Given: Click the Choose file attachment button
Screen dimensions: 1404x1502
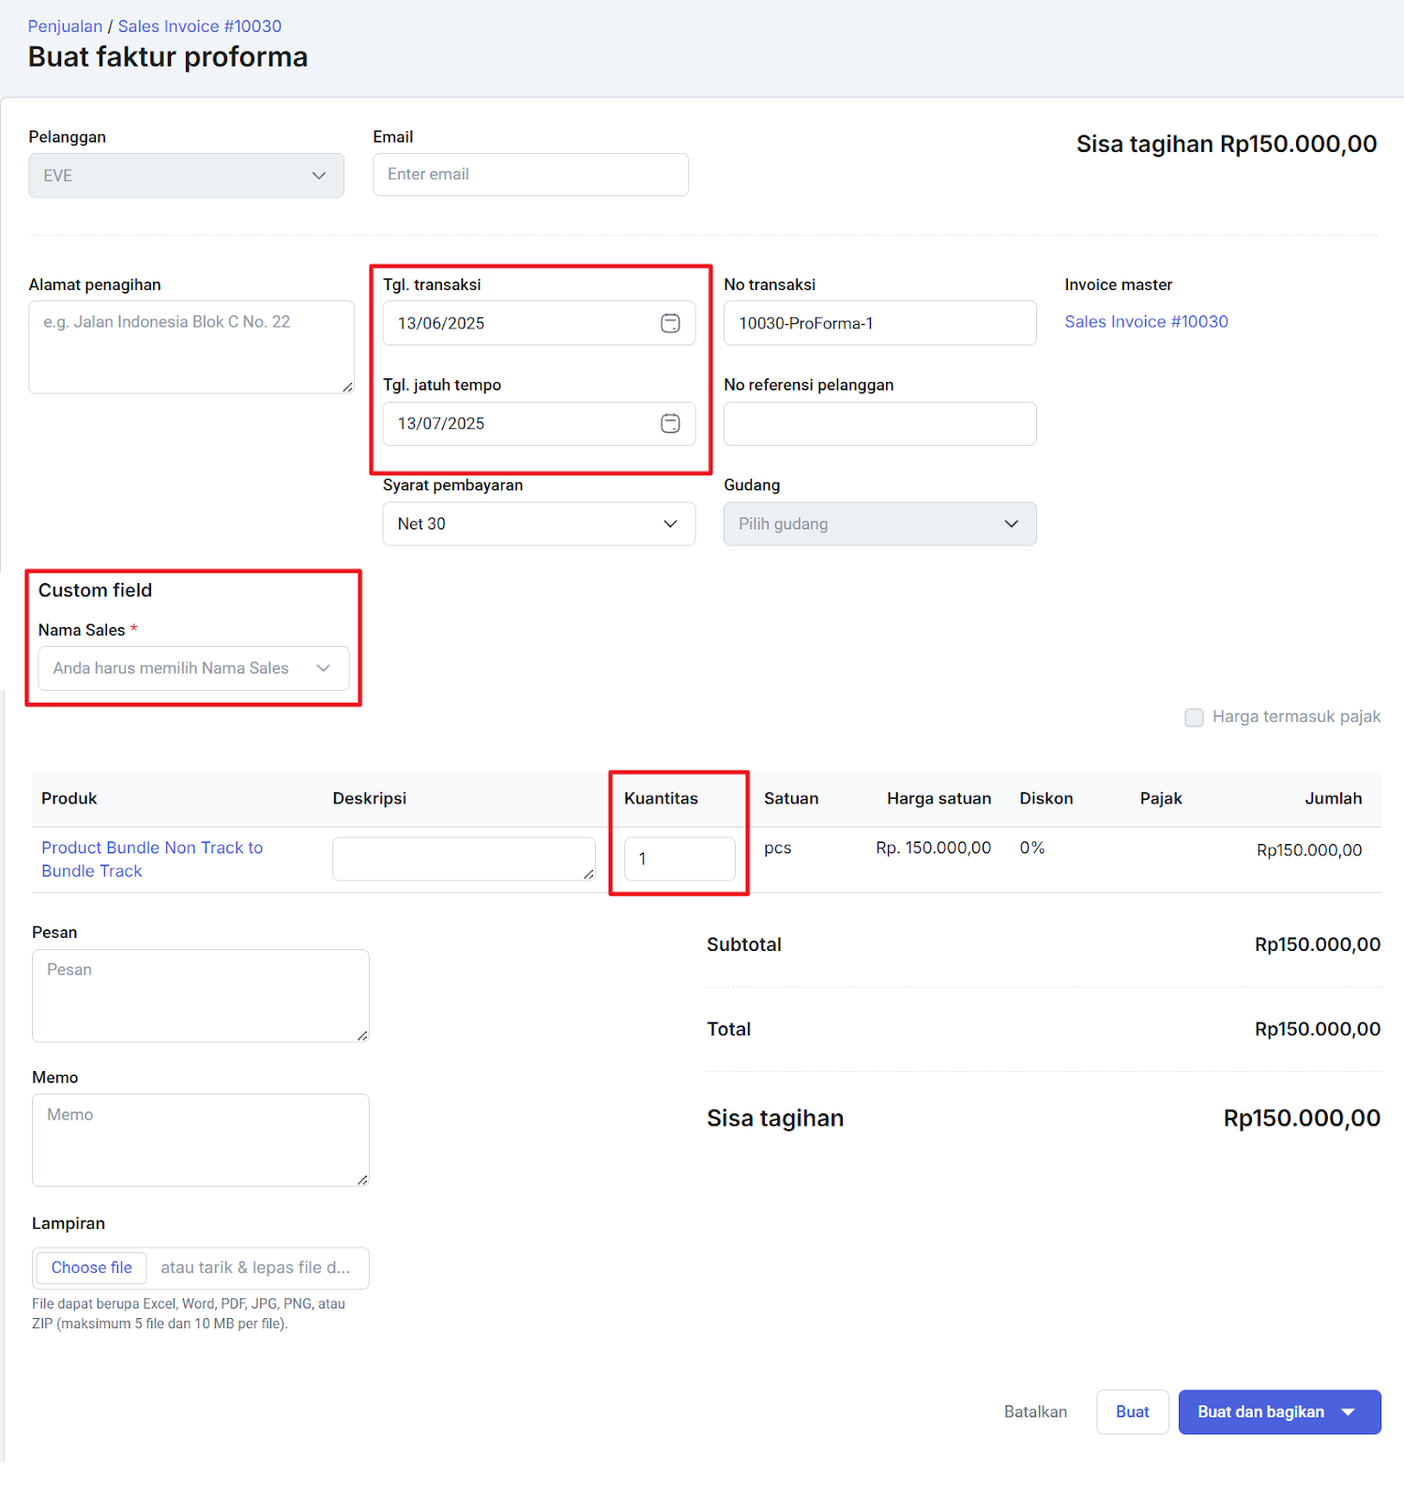Looking at the screenshot, I should pos(92,1267).
